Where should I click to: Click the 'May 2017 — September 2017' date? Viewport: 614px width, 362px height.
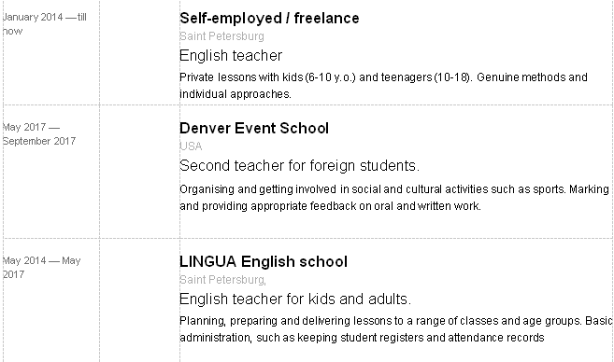[x=39, y=133]
